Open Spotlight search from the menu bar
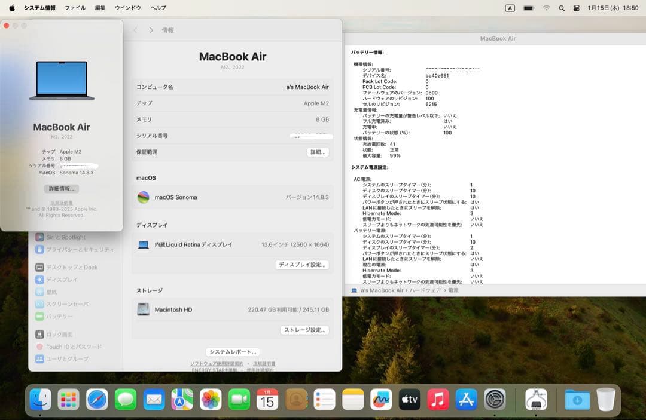Image resolution: width=646 pixels, height=420 pixels. 562,8
